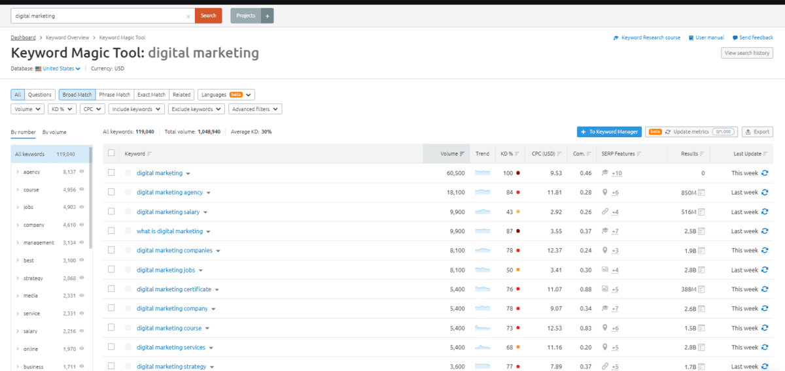This screenshot has height=371, width=785.
Task: Clear the search box with the x icon
Action: [188, 16]
